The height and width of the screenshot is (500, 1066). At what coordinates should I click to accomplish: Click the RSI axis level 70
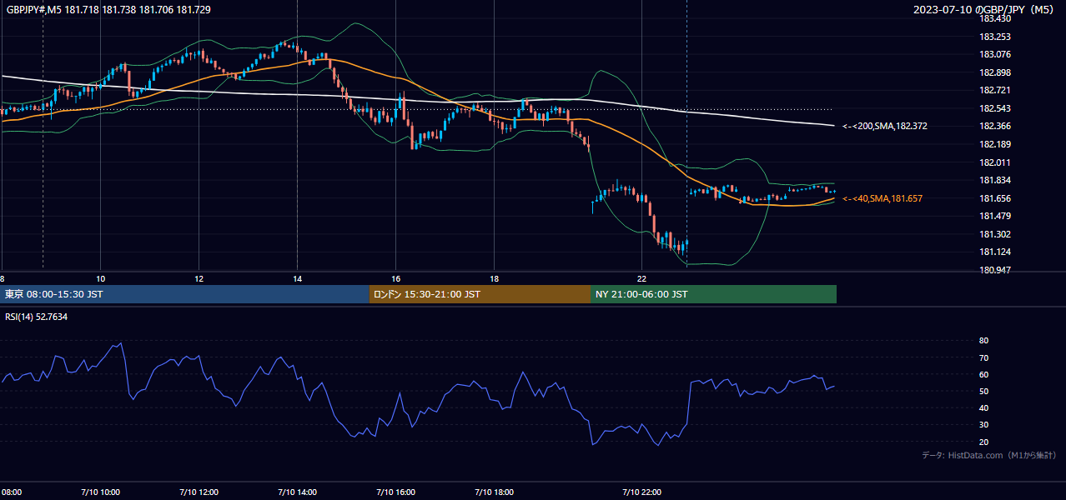click(984, 357)
